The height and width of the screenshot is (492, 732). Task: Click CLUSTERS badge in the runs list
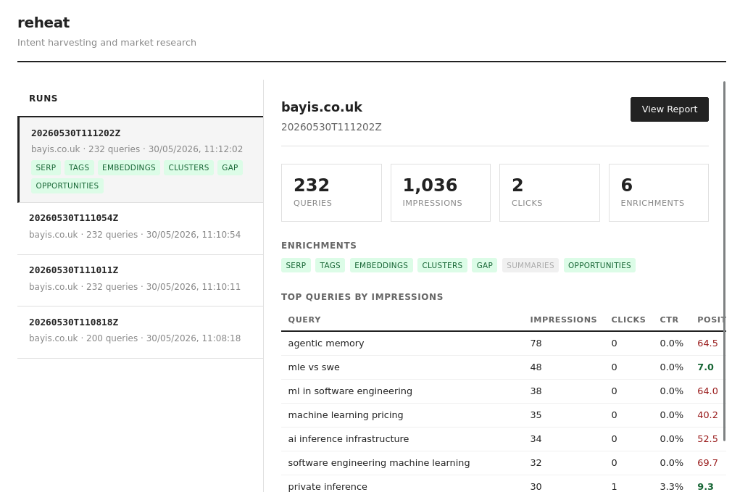(x=188, y=167)
